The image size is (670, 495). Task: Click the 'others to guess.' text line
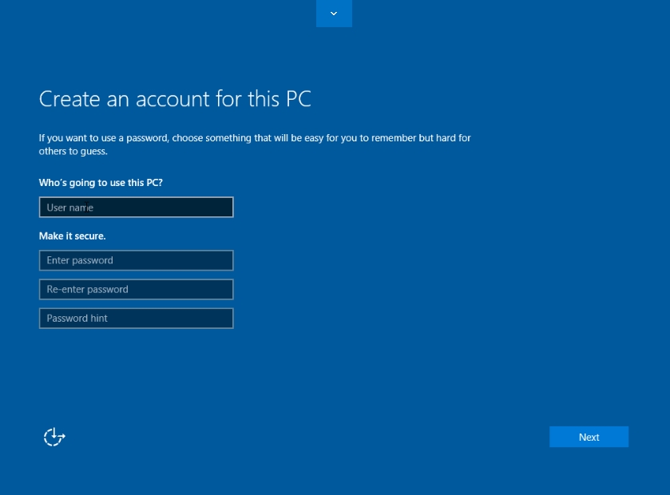(73, 151)
